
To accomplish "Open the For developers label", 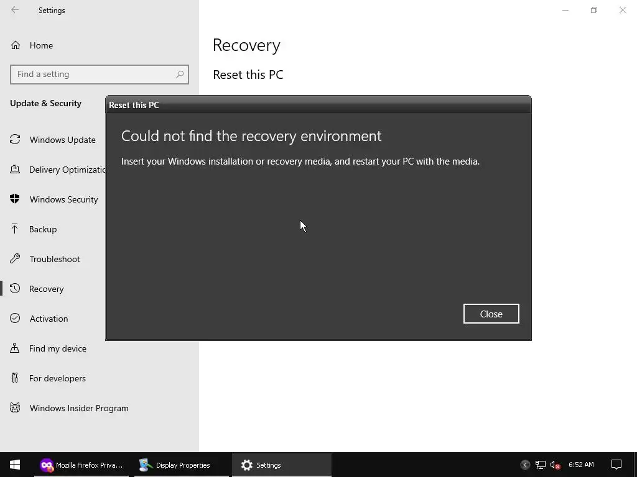I will pos(57,378).
